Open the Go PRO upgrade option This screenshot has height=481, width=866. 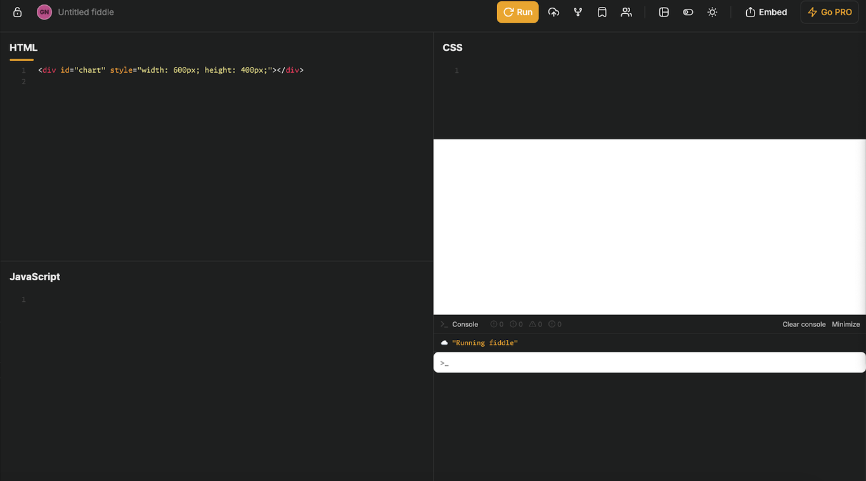click(x=829, y=12)
